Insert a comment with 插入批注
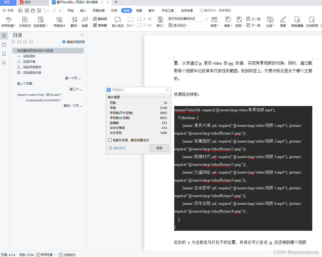 (x=118, y=22)
